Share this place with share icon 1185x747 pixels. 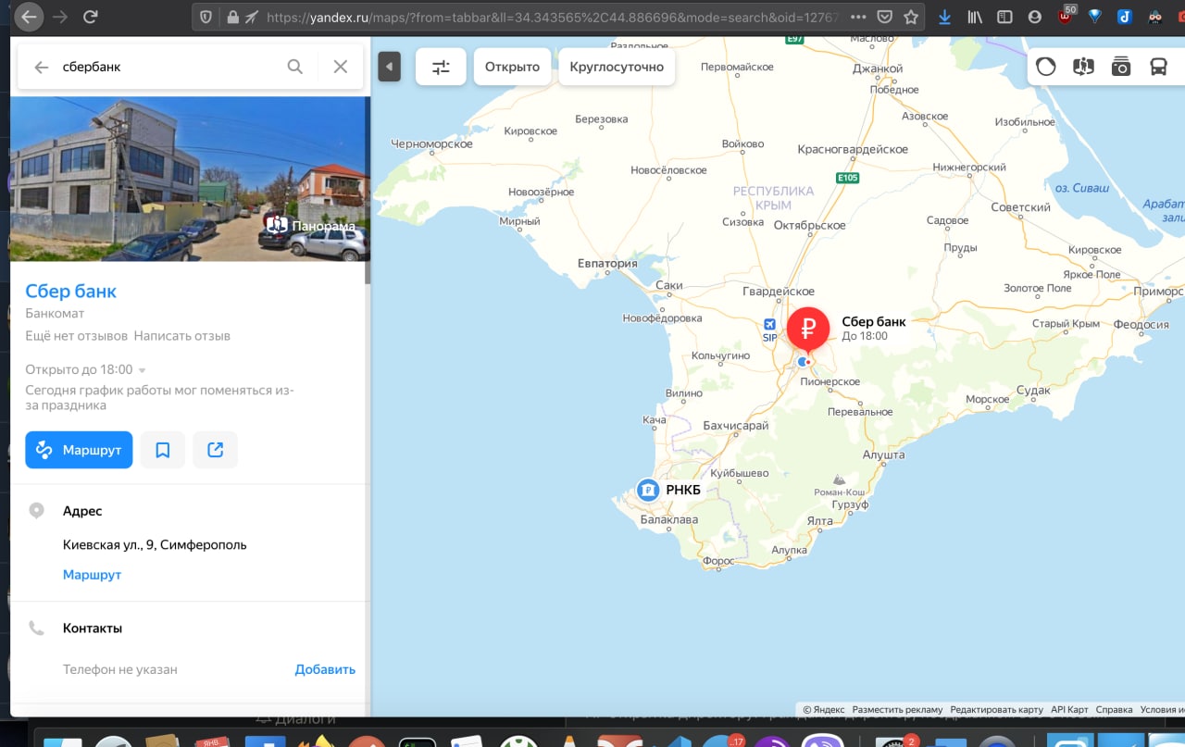216,450
